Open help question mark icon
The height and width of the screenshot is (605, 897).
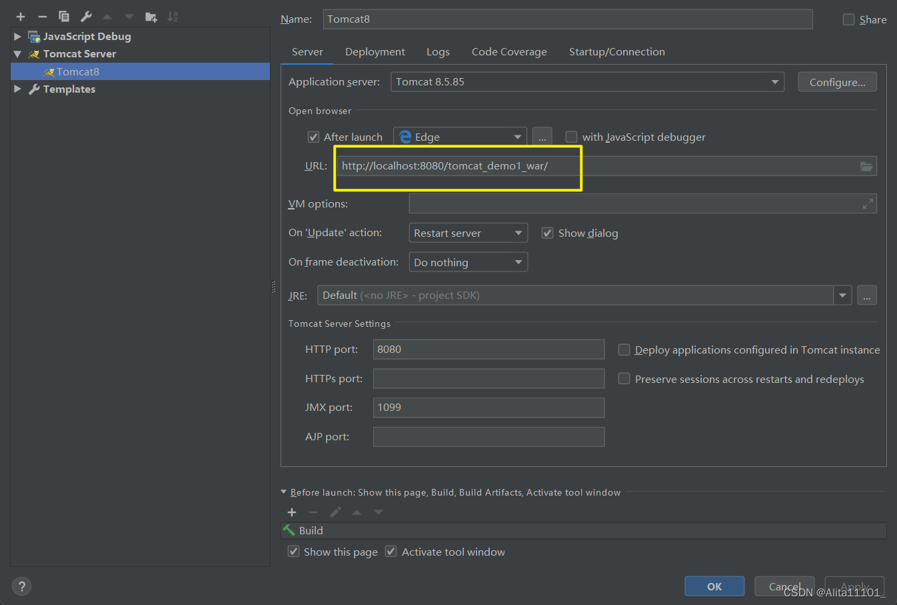pyautogui.click(x=22, y=586)
